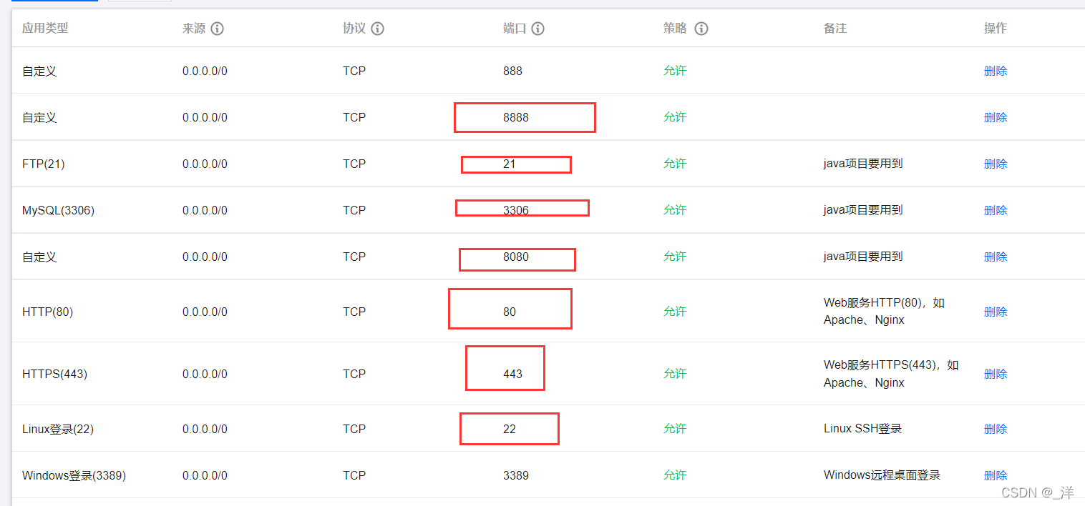
Task: Remove the Linux登录(22) rule
Action: click(x=996, y=429)
